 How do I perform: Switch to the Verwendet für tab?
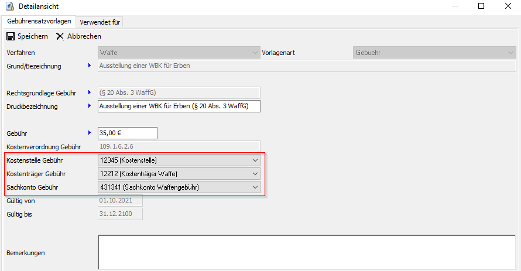[x=100, y=22]
